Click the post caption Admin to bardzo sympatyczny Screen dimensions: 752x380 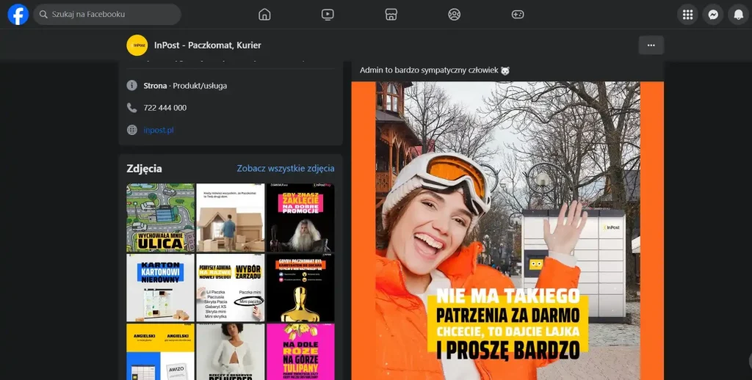coord(435,70)
